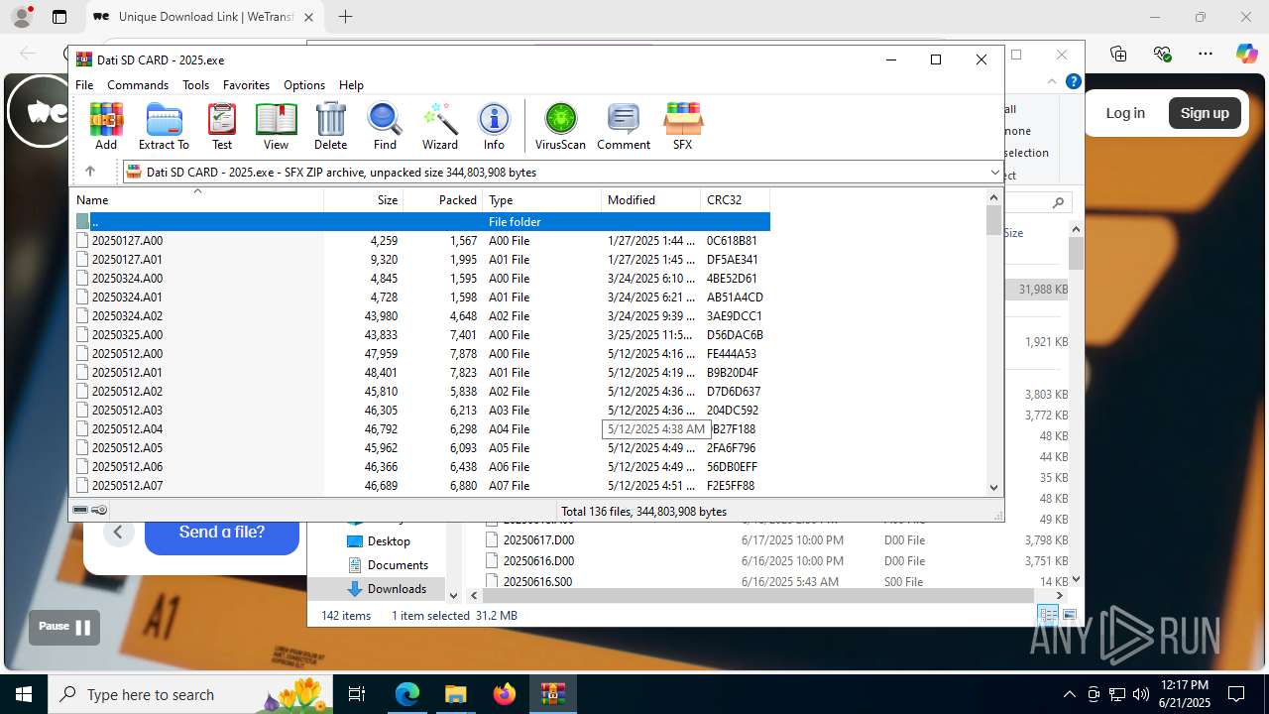The height and width of the screenshot is (714, 1269).
Task: Go up one level arrow in WinRAR
Action: (90, 172)
